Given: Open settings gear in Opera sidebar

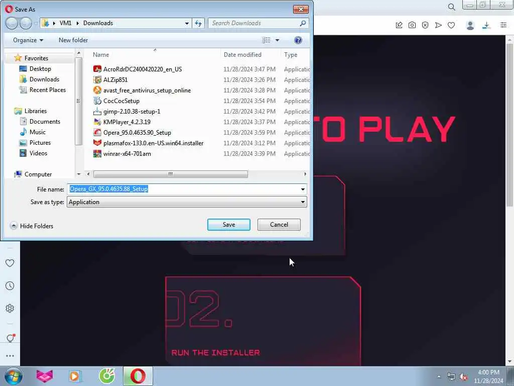Looking at the screenshot, I should (x=10, y=308).
